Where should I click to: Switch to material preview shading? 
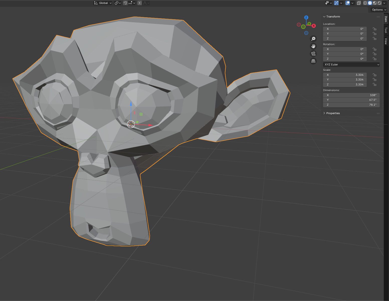click(x=375, y=3)
